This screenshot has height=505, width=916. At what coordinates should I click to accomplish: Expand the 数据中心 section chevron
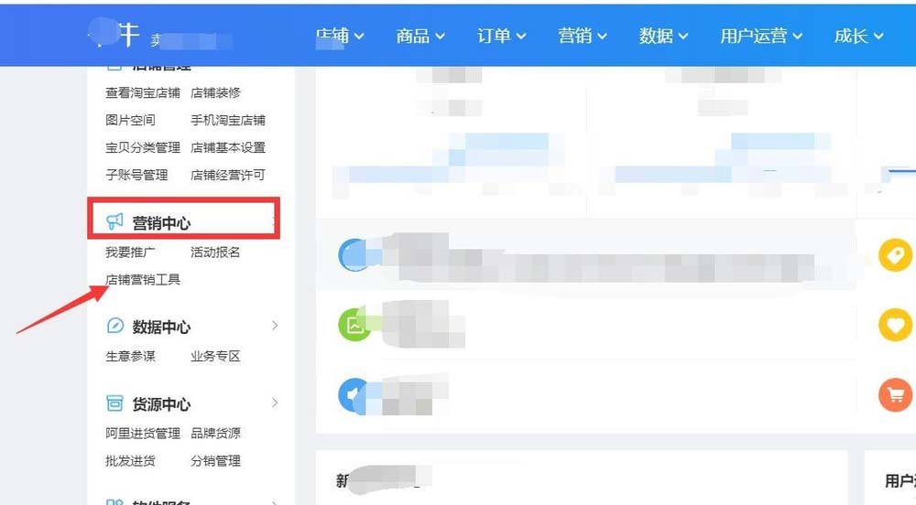(275, 326)
